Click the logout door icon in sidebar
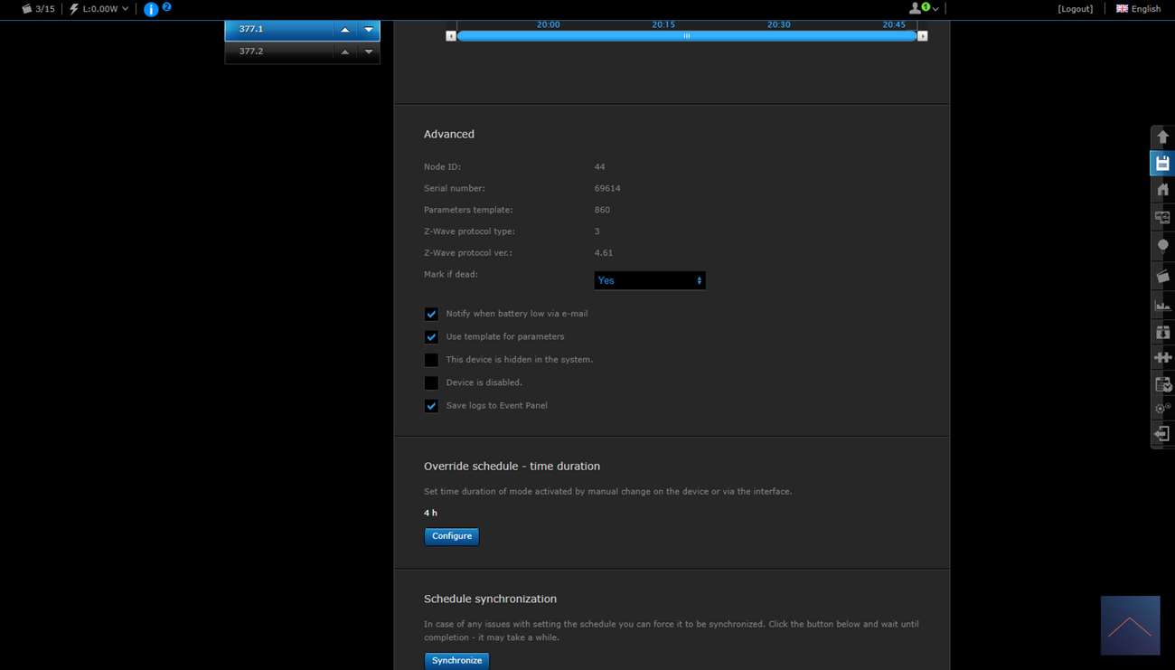Screen dimensions: 1175x670 pyautogui.click(x=1162, y=434)
